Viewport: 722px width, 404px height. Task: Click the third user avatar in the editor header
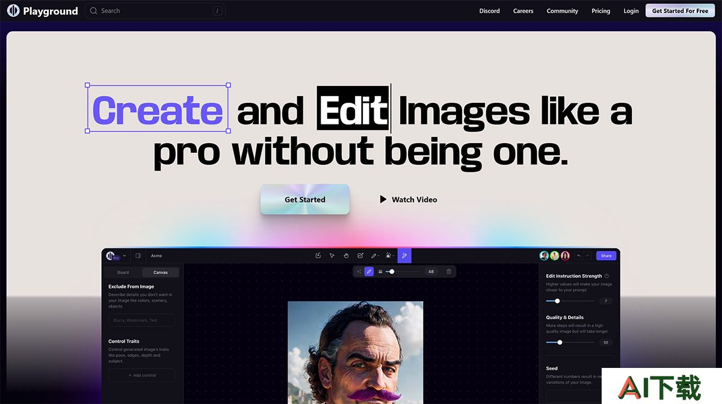[x=565, y=256]
